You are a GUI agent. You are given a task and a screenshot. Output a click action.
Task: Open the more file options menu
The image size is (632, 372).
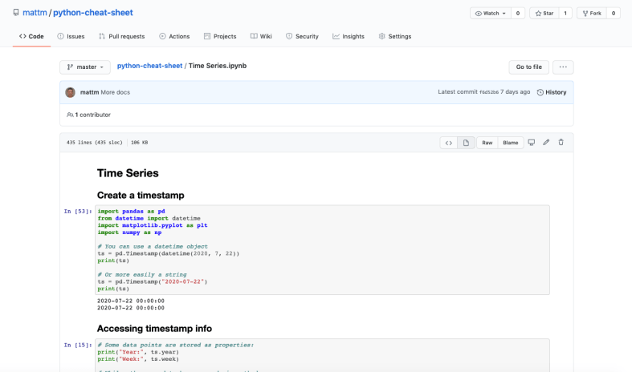click(563, 67)
